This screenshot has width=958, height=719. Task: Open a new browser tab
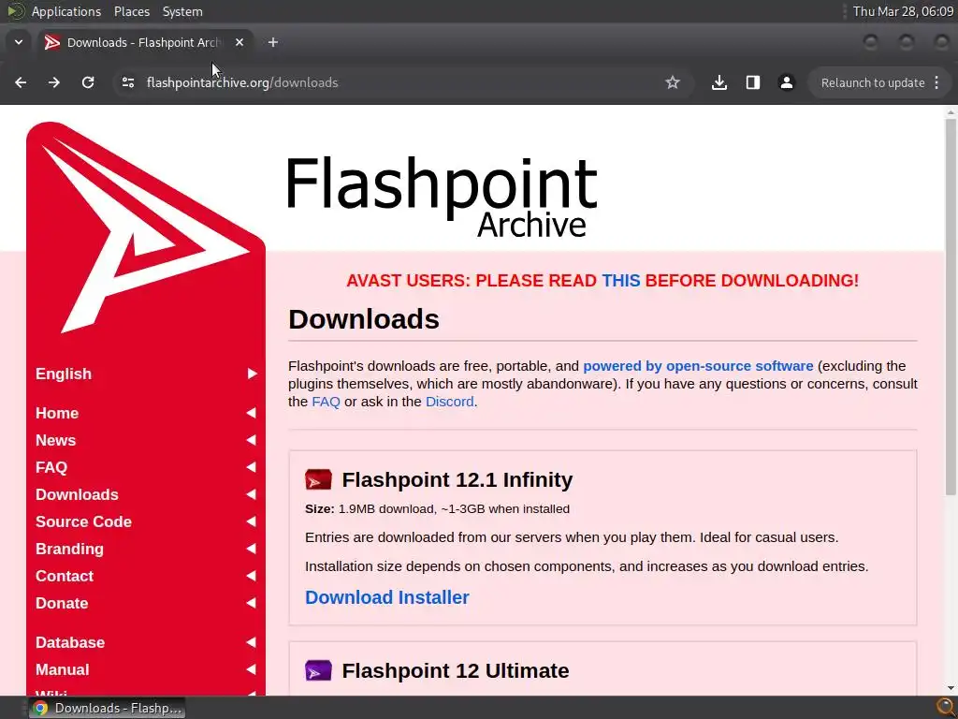coord(273,42)
